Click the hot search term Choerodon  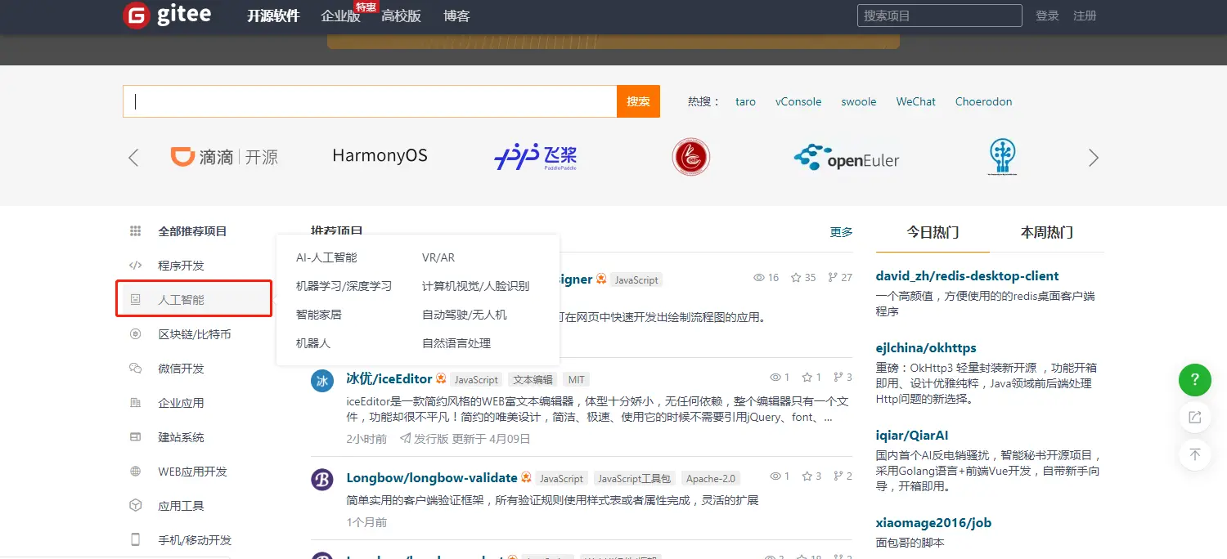(983, 101)
